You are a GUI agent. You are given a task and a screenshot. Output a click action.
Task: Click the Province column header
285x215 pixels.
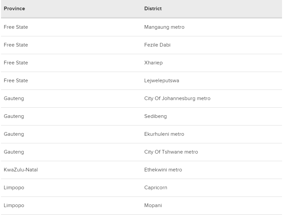coord(14,9)
